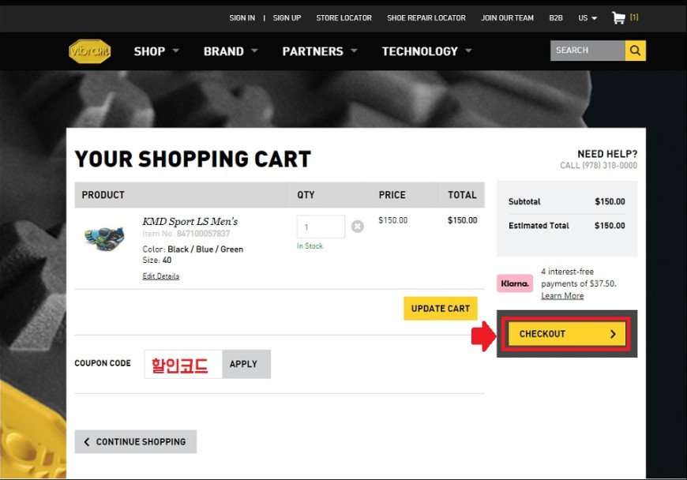Viewport: 687px width, 480px height.
Task: Click SIGN UP link
Action: tap(287, 18)
